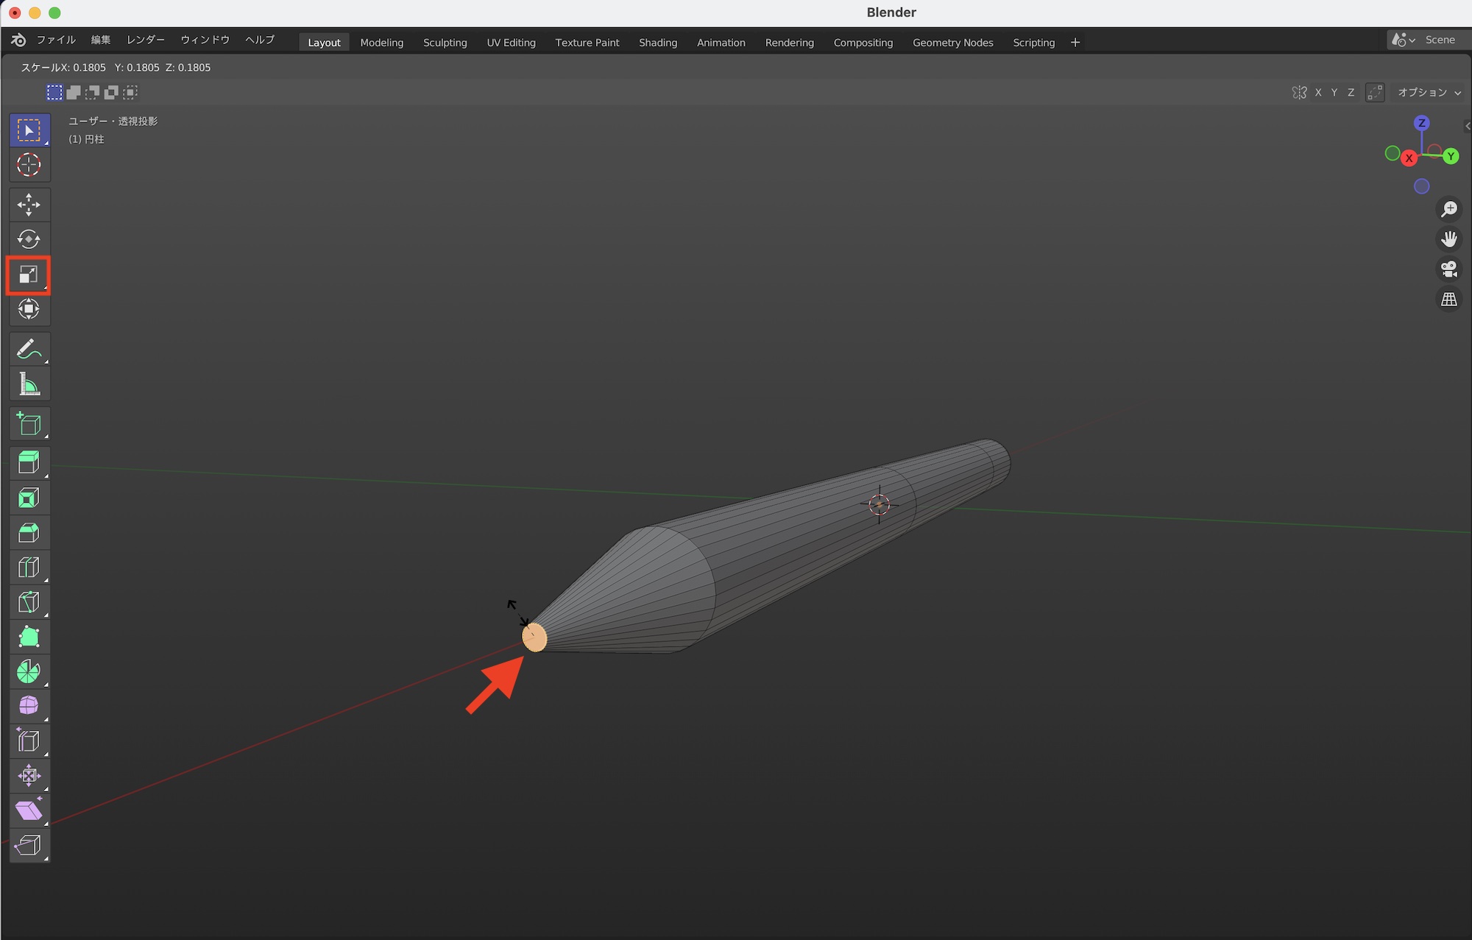The height and width of the screenshot is (940, 1472).
Task: Activate the Move tool
Action: [29, 205]
